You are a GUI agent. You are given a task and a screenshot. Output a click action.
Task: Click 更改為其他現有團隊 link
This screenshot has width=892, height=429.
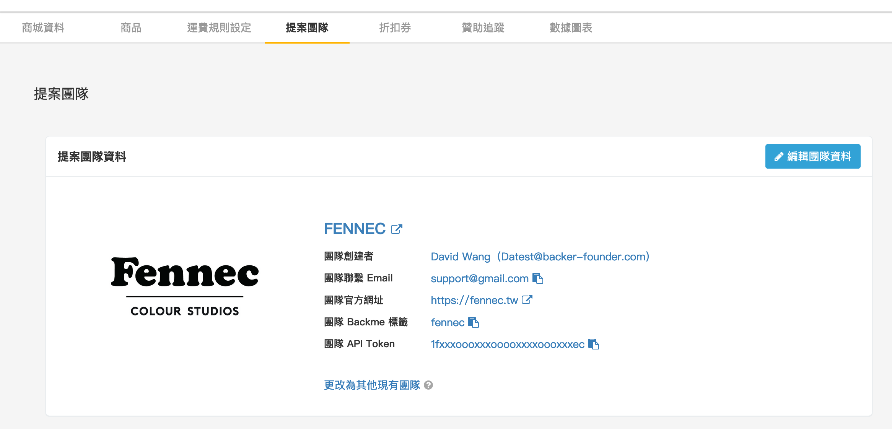372,385
